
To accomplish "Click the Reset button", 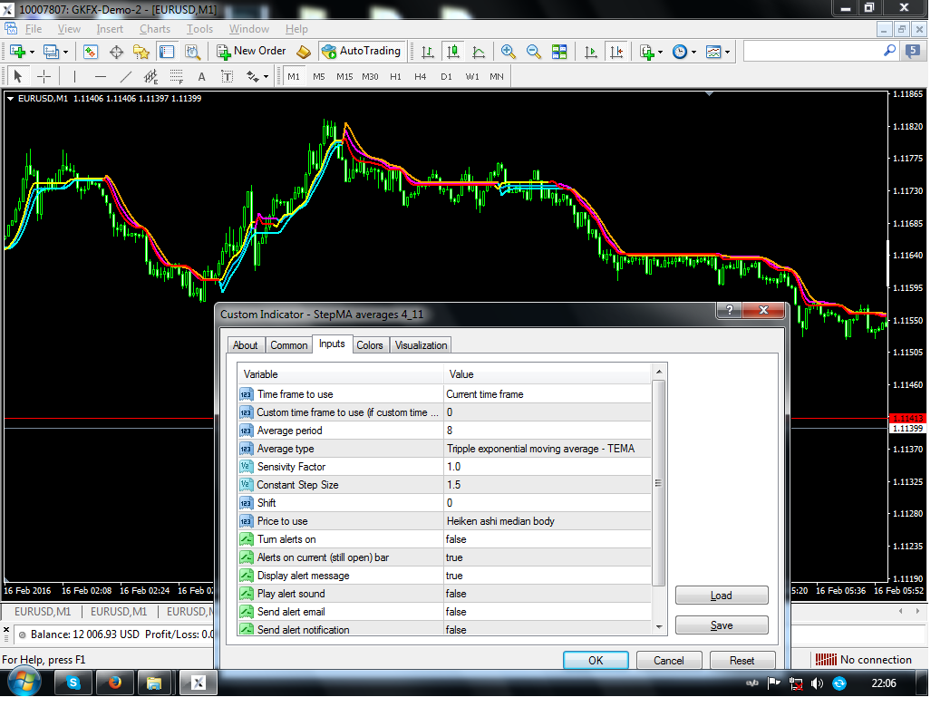I will (742, 661).
